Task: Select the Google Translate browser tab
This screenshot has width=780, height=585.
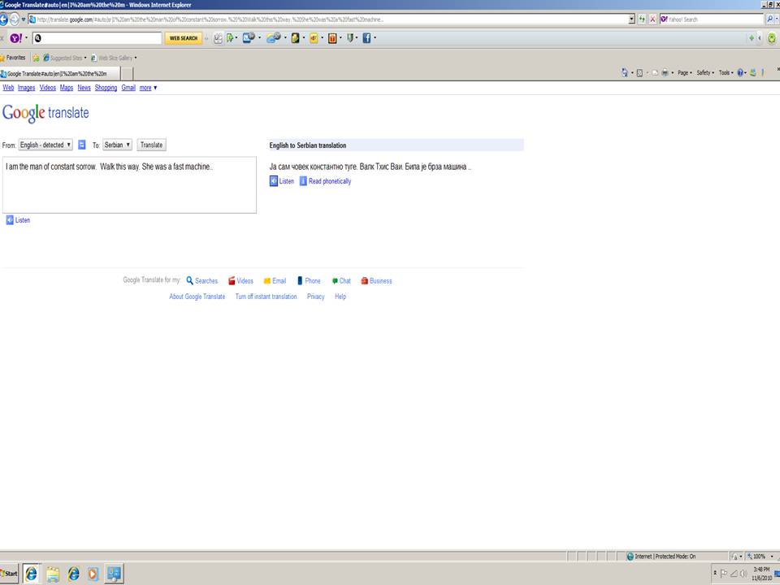Action: (59, 74)
